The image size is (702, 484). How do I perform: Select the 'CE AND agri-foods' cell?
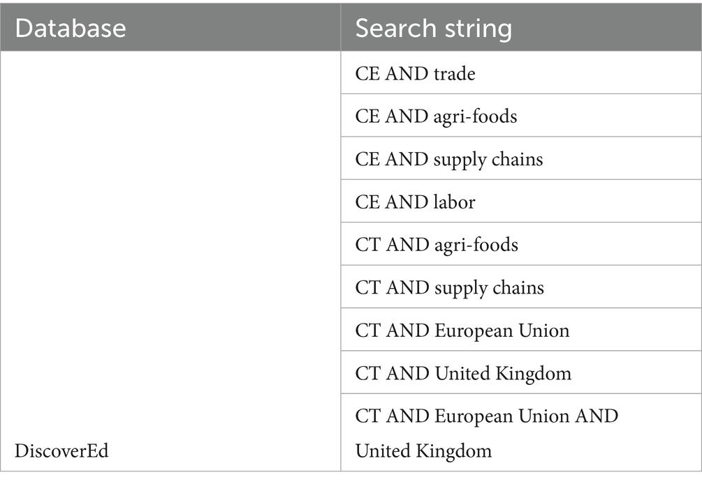[x=521, y=116]
